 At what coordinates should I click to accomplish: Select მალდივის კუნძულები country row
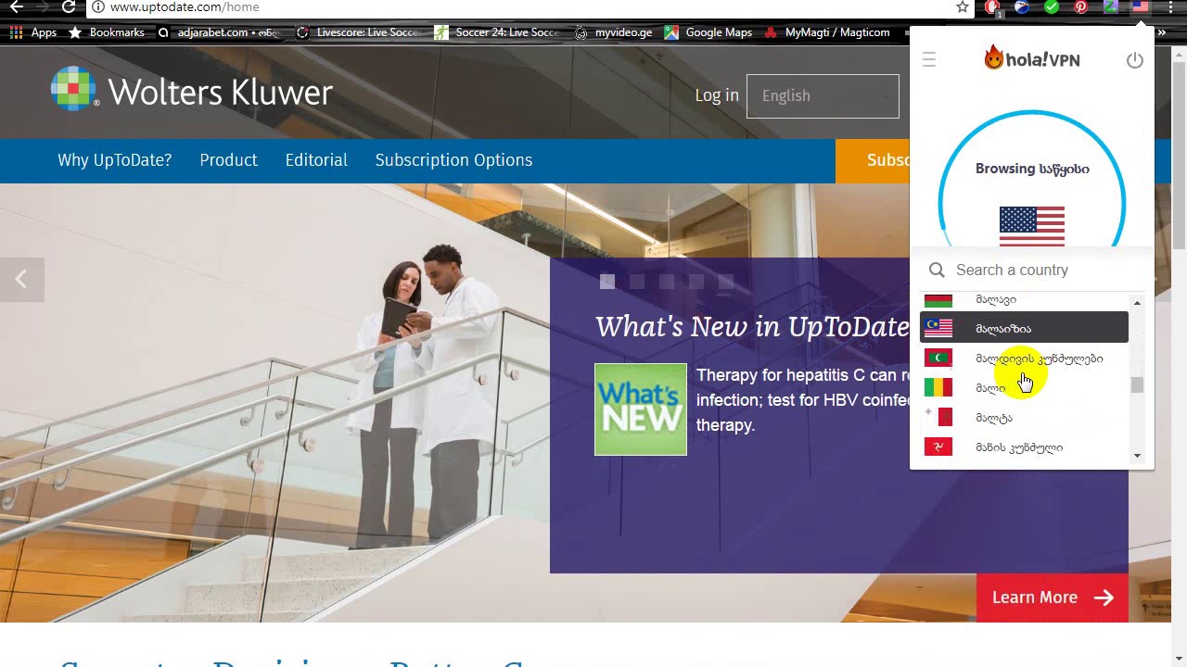(x=1024, y=359)
